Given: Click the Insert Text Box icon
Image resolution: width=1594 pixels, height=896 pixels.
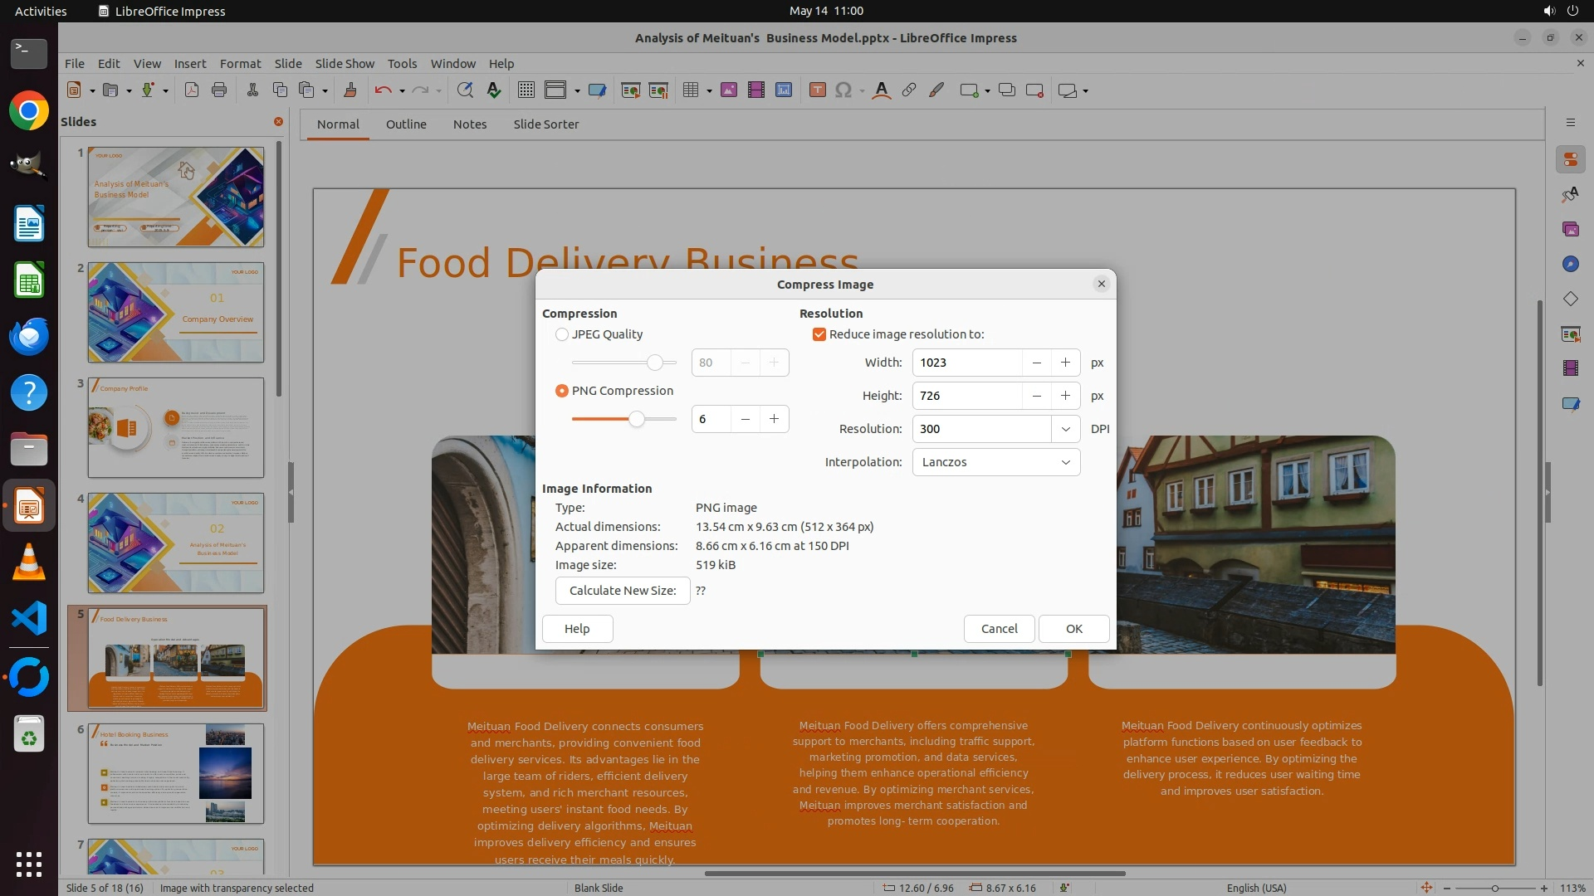Looking at the screenshot, I should pyautogui.click(x=817, y=90).
